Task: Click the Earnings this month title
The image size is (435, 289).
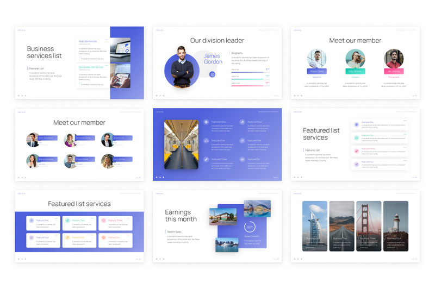Action: point(181,216)
